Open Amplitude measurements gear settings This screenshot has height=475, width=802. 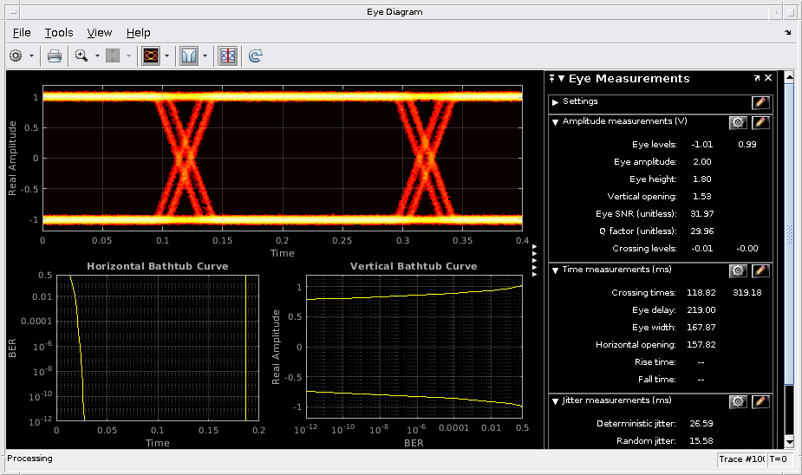[x=738, y=122]
